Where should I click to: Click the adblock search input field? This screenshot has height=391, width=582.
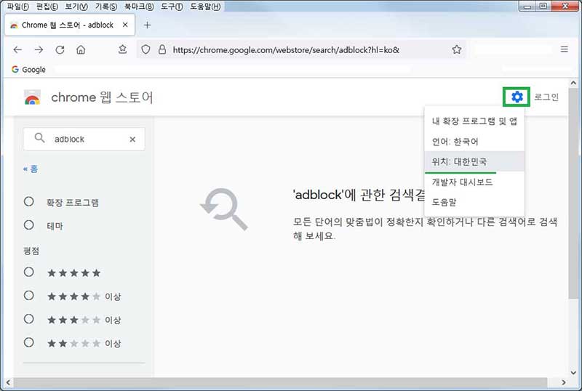click(84, 139)
